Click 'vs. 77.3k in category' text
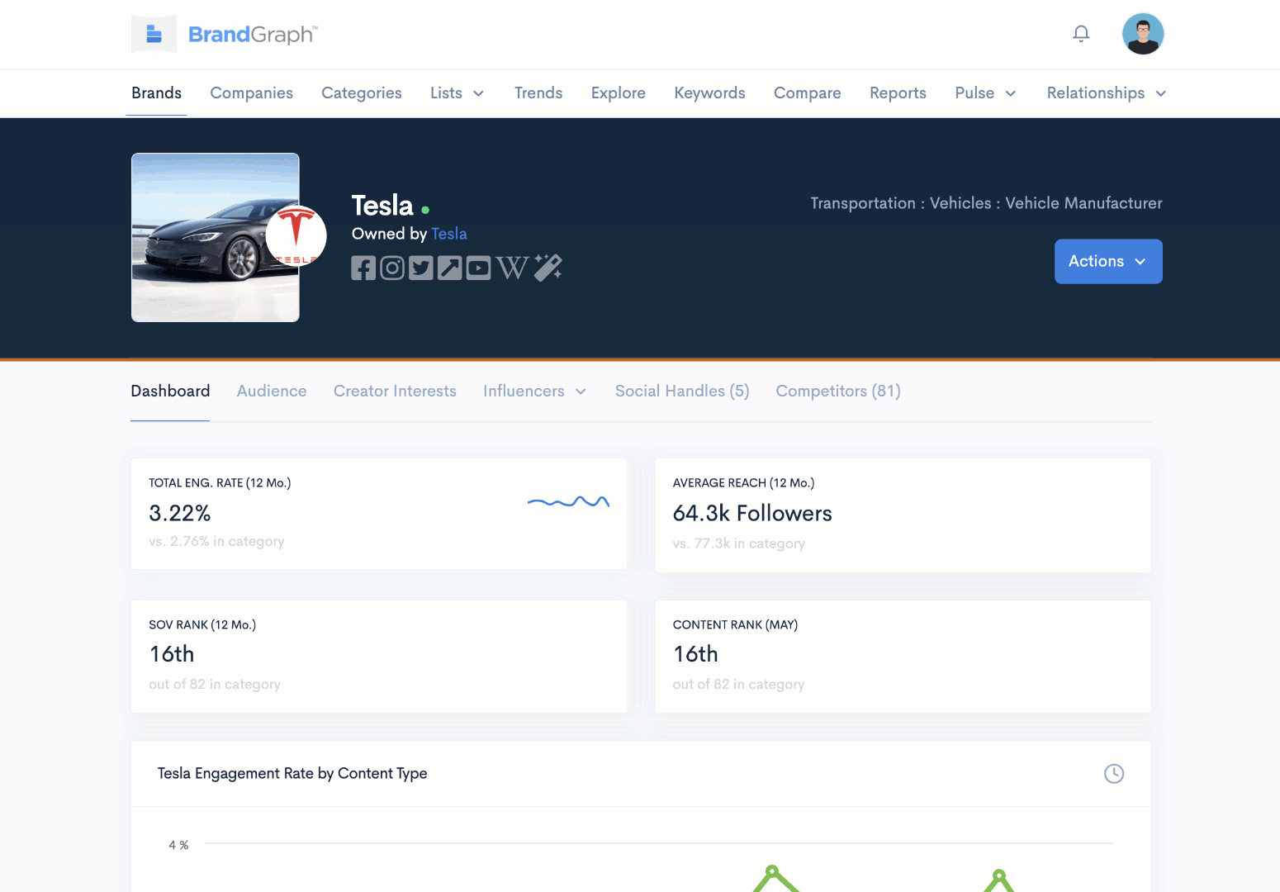 (738, 544)
